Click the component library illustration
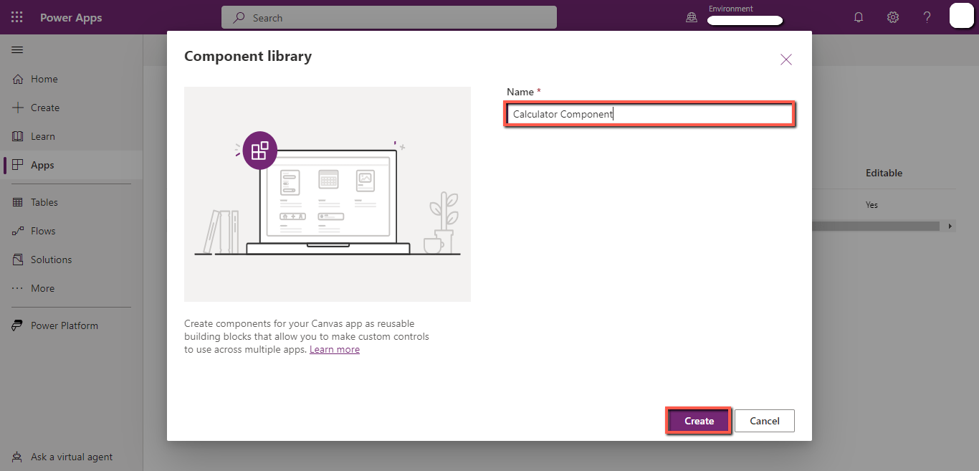Screen dimensions: 979x471 click(x=328, y=194)
